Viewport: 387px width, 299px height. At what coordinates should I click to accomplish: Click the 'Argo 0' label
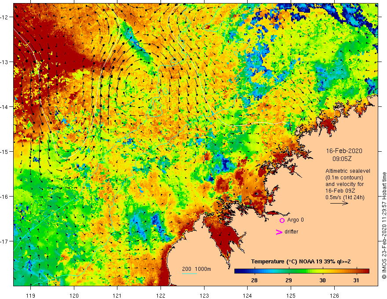pos(296,220)
